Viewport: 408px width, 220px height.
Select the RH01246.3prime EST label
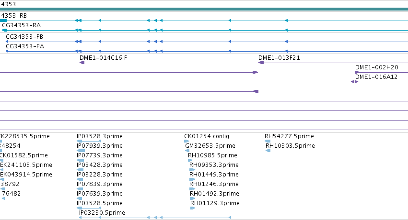coord(214,184)
